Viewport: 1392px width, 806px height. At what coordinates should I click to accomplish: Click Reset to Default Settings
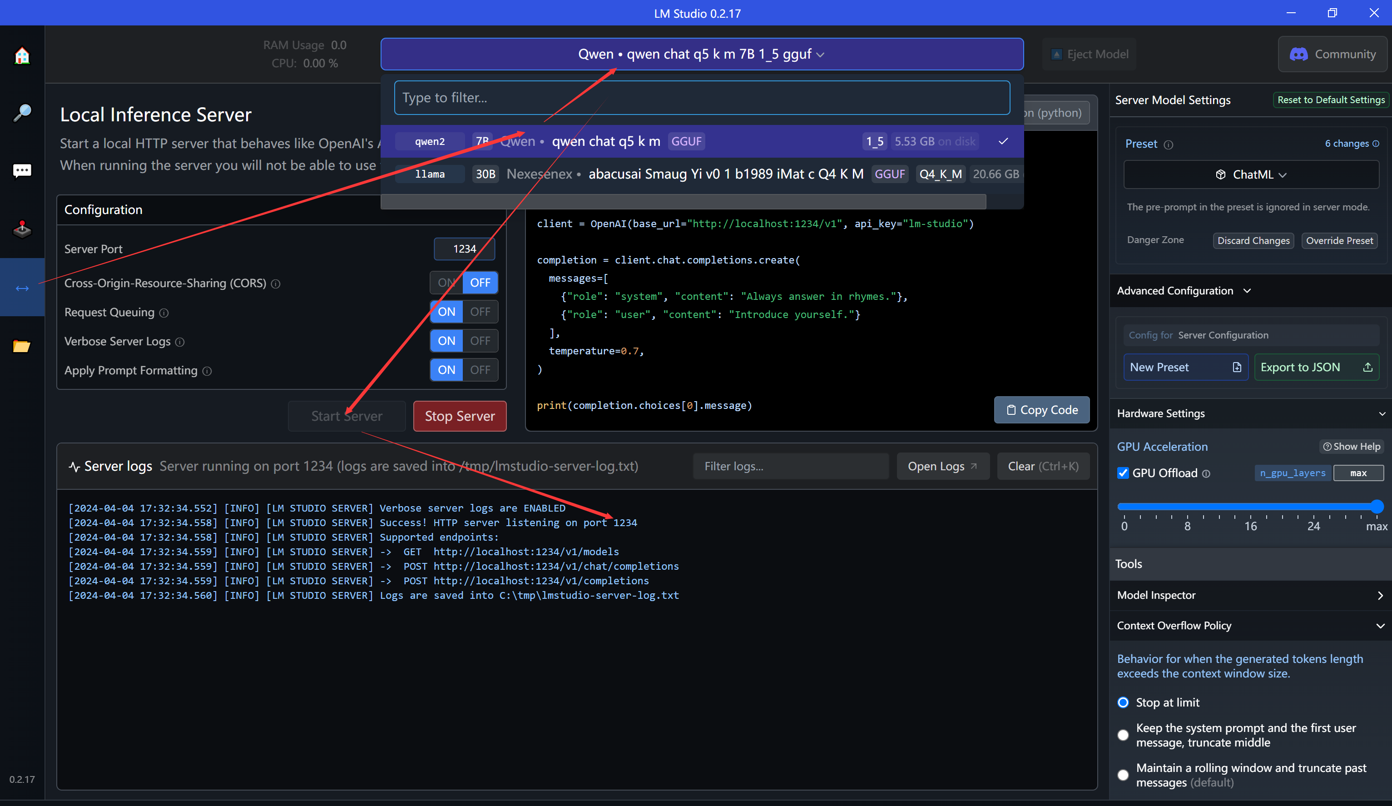1331,100
